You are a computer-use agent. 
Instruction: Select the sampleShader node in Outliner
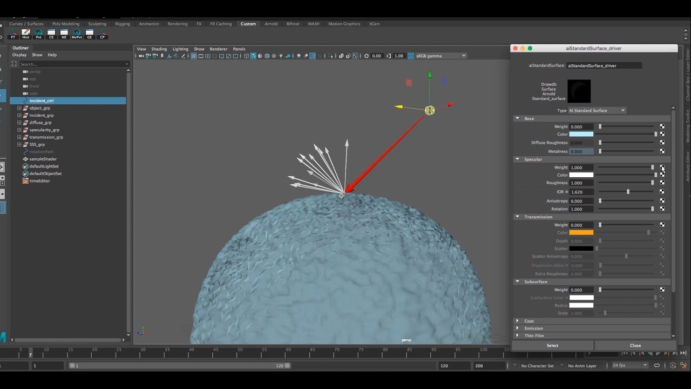(43, 159)
